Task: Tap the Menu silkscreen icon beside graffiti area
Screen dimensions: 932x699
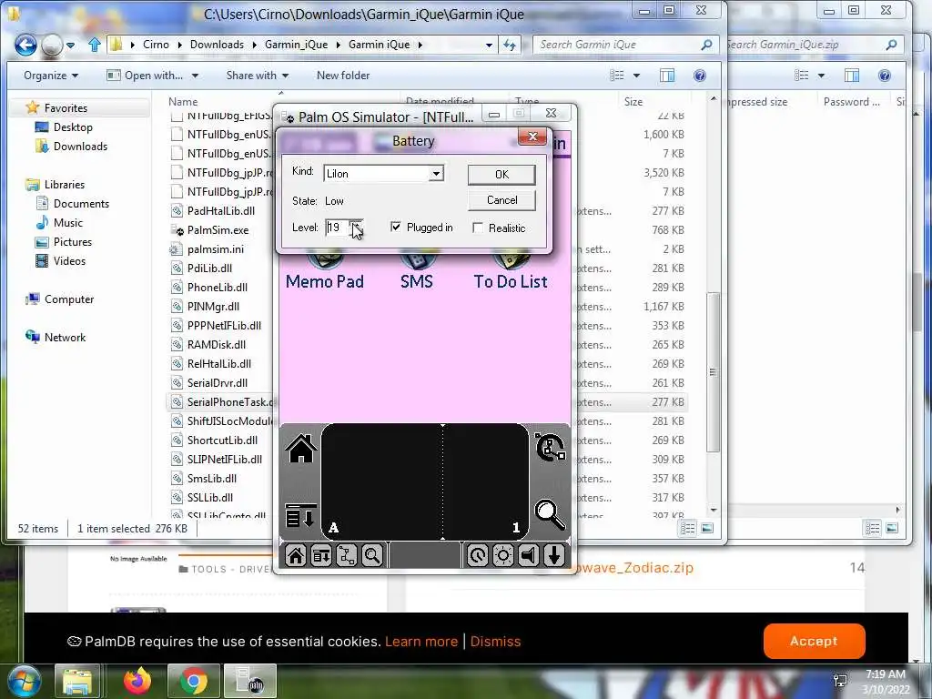Action: tap(300, 516)
